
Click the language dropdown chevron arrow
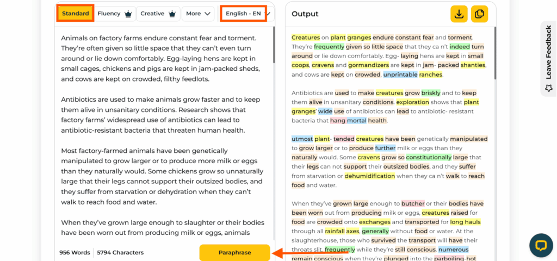point(268,14)
